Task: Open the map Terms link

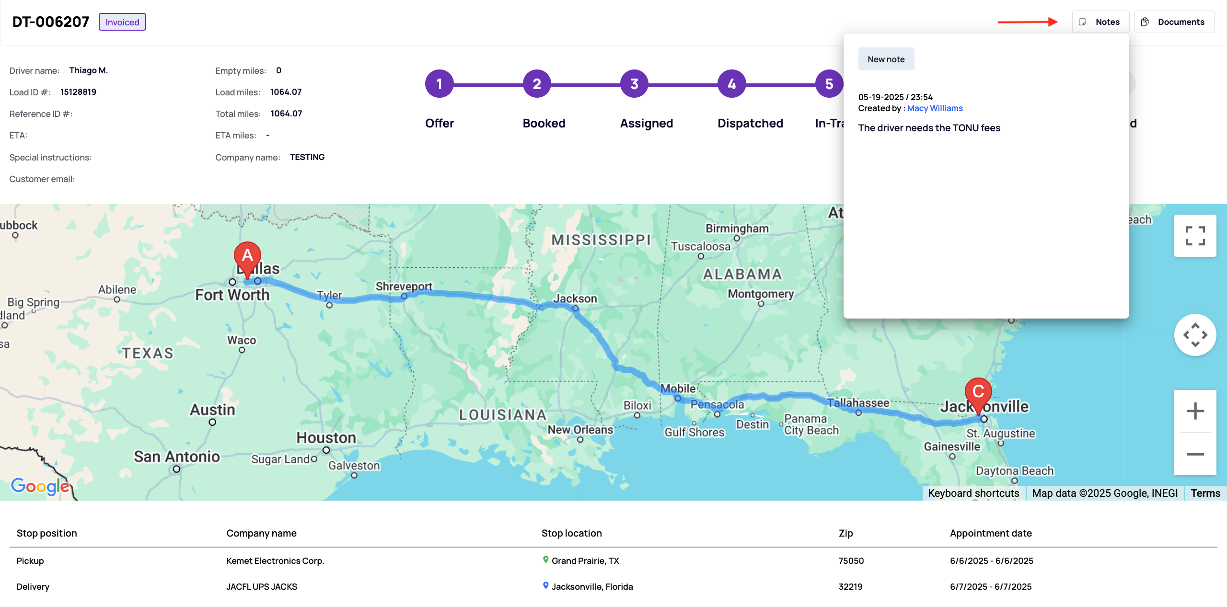Action: [x=1205, y=493]
